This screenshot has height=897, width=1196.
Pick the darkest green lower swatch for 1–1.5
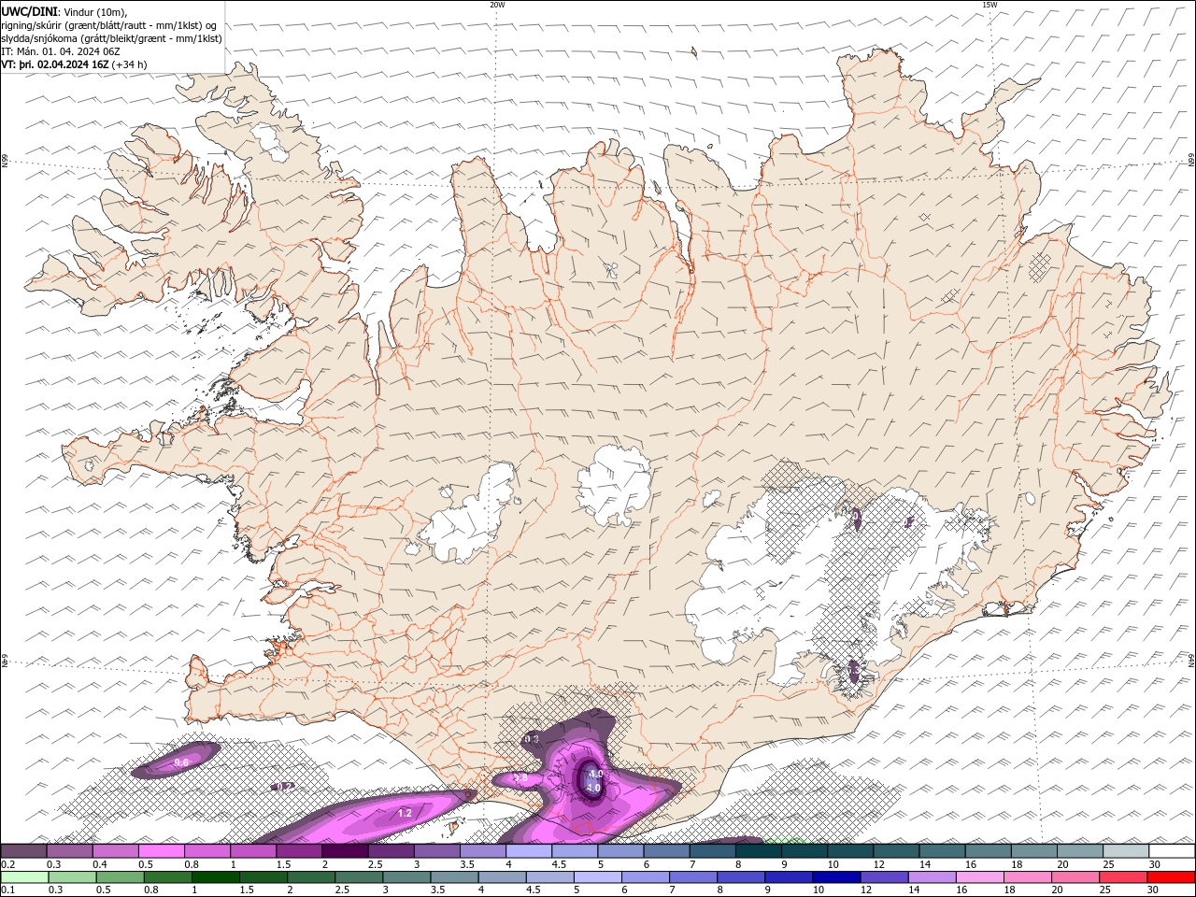pos(215,877)
